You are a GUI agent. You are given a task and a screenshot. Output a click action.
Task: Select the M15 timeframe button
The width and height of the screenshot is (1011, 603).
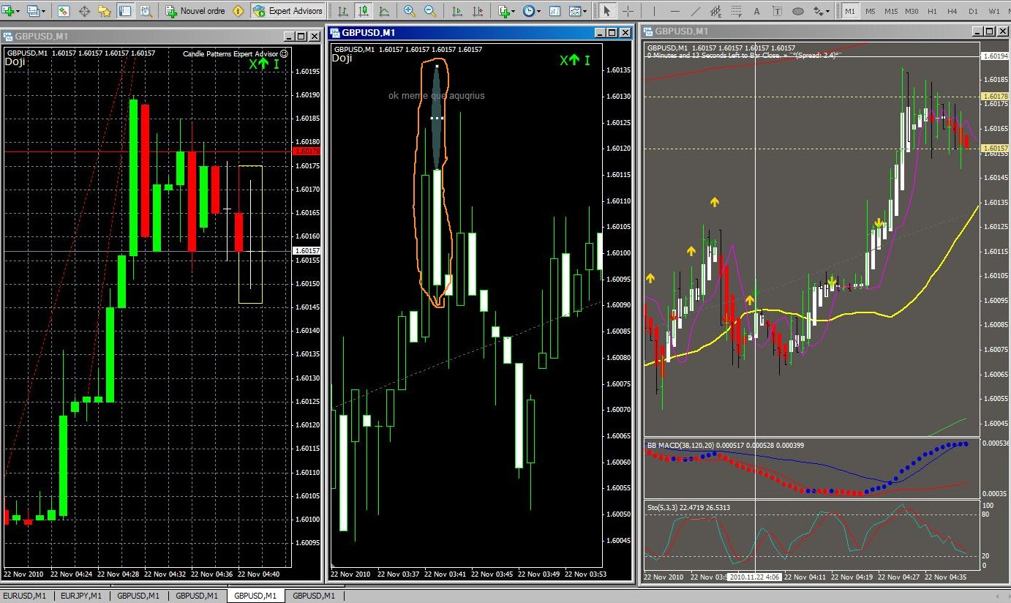(890, 11)
